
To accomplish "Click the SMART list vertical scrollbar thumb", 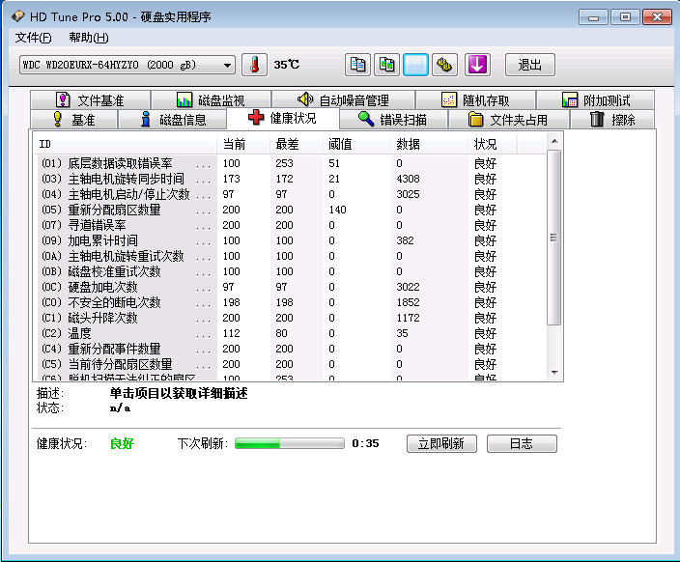I will click(553, 238).
